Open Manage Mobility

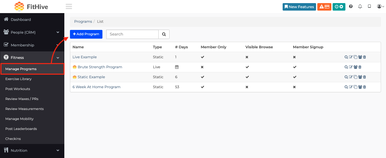pos(19,119)
